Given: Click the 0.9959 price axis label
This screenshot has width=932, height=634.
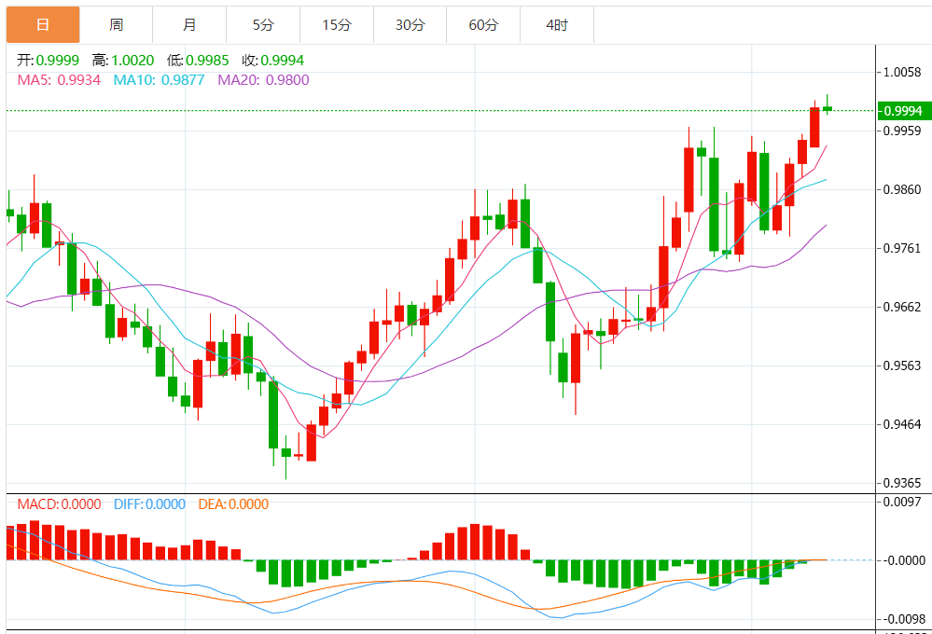Looking at the screenshot, I should click(902, 131).
